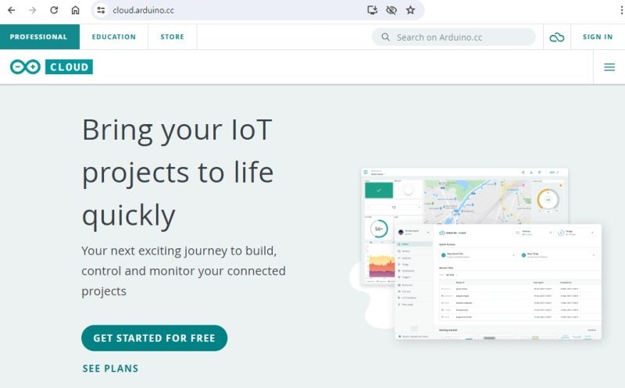Click the browser forward arrow
625x388 pixels.
[33, 10]
